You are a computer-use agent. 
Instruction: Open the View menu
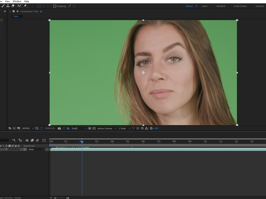tap(7, 1)
